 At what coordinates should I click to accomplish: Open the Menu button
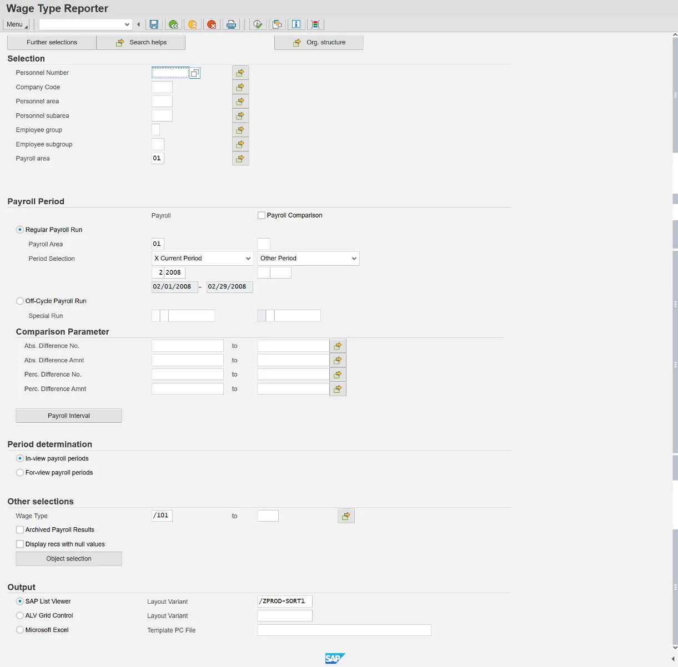tap(16, 24)
